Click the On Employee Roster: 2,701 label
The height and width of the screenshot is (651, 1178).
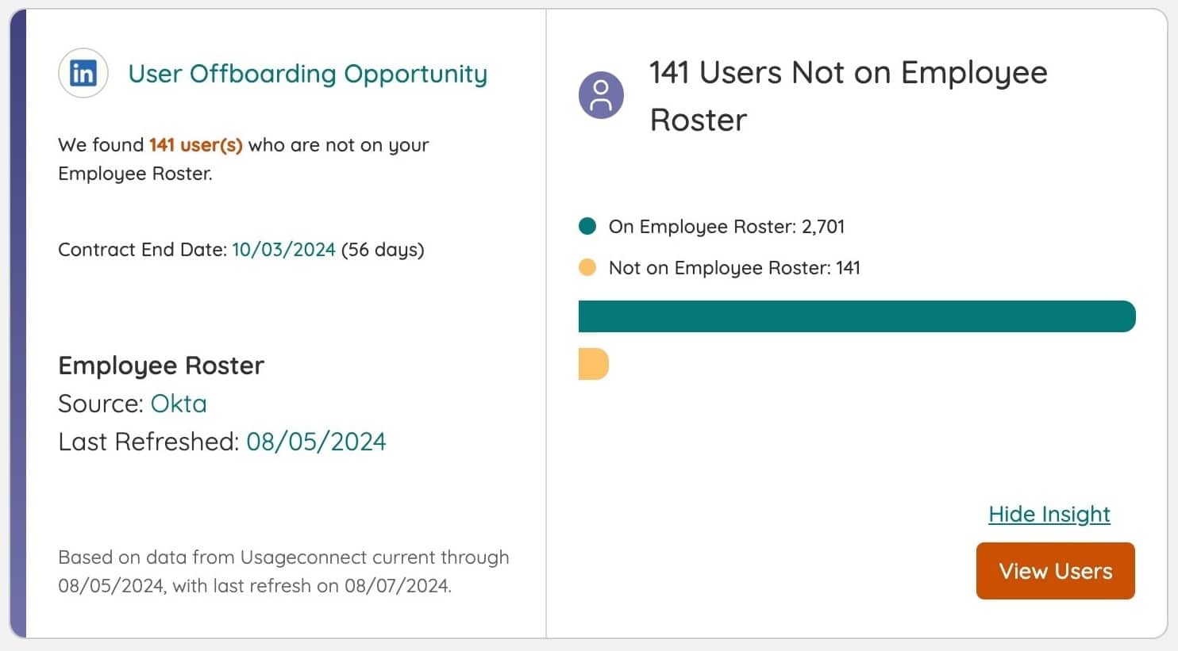(x=726, y=227)
